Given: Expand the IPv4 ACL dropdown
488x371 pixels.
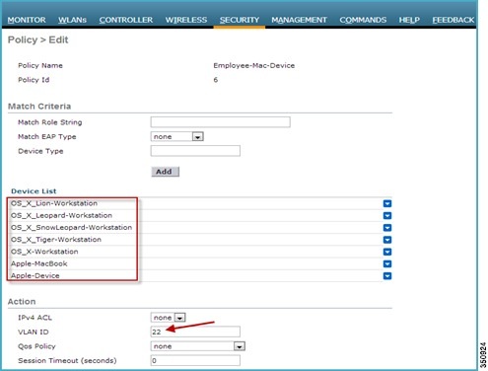Looking at the screenshot, I should tap(179, 318).
